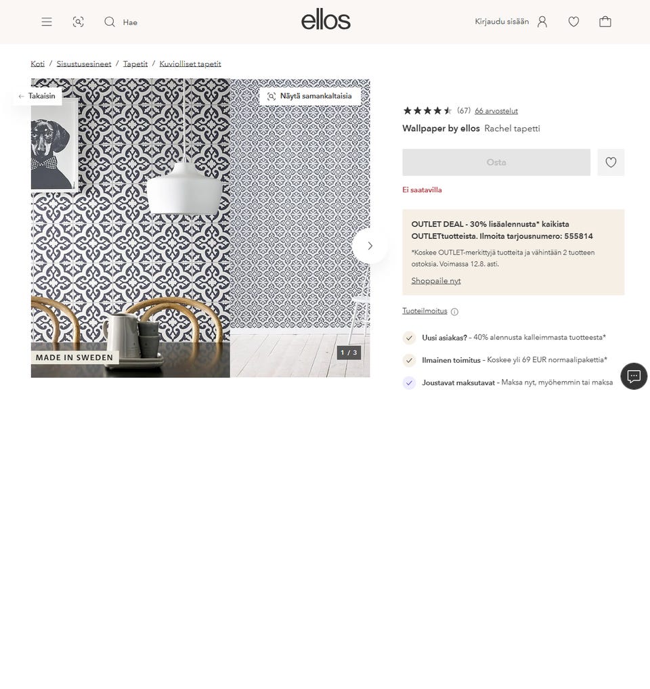The width and height of the screenshot is (650, 689).
Task: Show next product image arrow
Action: point(370,246)
